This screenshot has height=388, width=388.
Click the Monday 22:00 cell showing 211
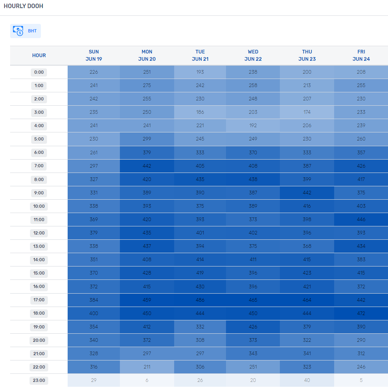click(x=147, y=367)
